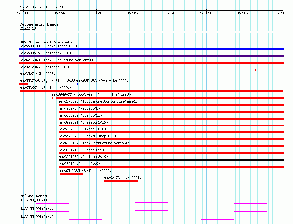Viewport: 293px width, 224px height.
Task: Click the 36778k ruler mark
Action: click(23, 13)
